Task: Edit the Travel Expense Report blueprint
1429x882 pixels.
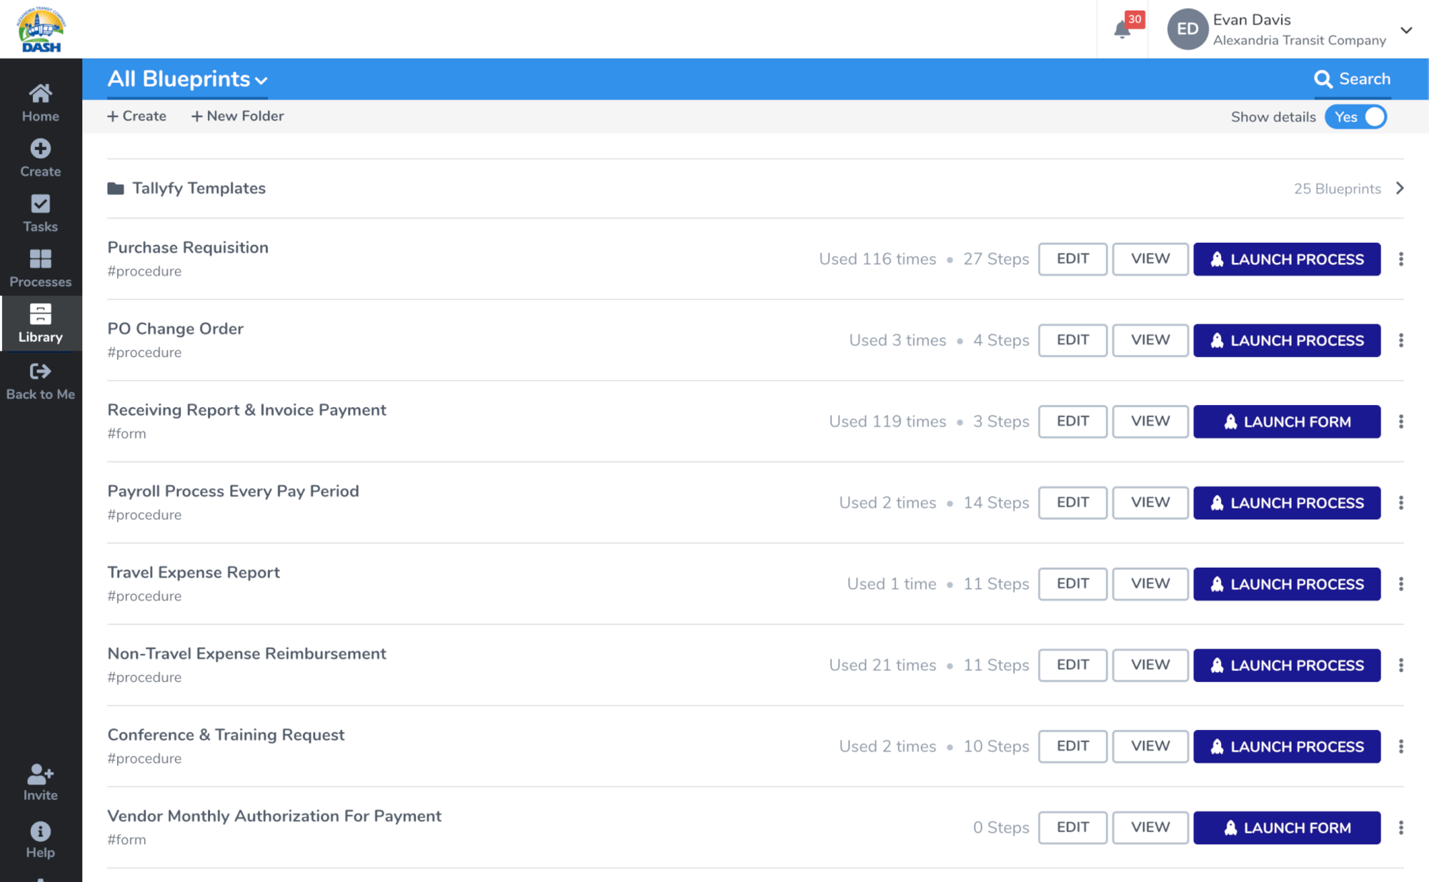Action: 1072,584
